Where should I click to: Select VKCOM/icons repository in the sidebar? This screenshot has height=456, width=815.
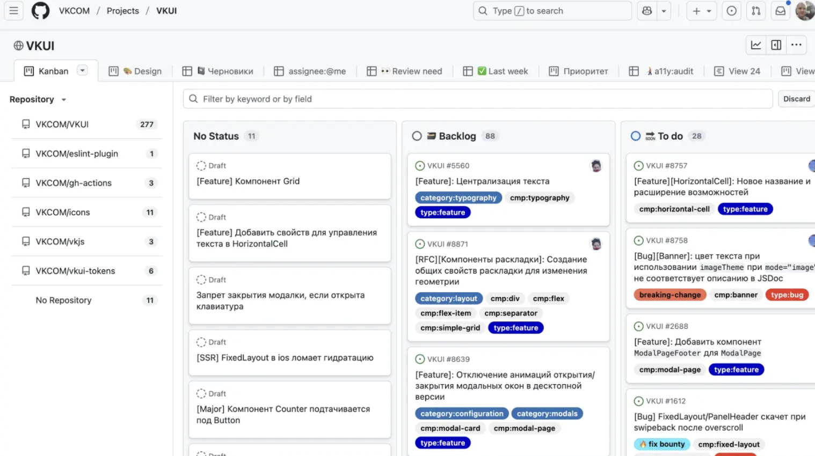tap(63, 212)
